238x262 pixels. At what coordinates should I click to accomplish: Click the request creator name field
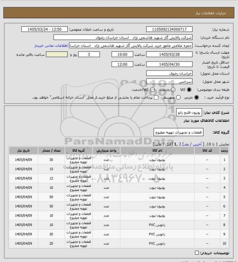point(131,45)
